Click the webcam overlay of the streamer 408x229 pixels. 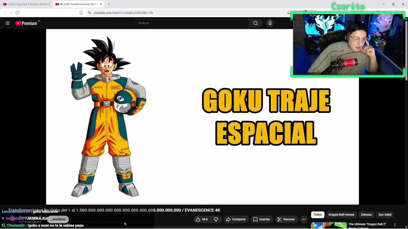(348, 44)
